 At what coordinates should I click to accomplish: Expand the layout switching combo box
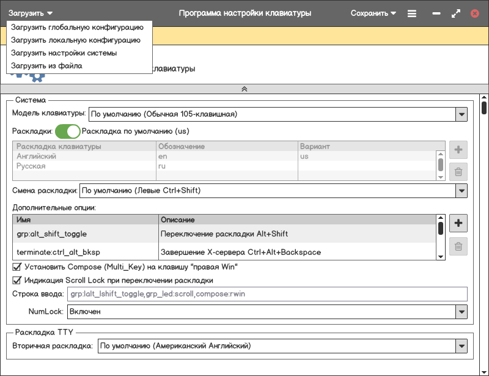tap(461, 191)
